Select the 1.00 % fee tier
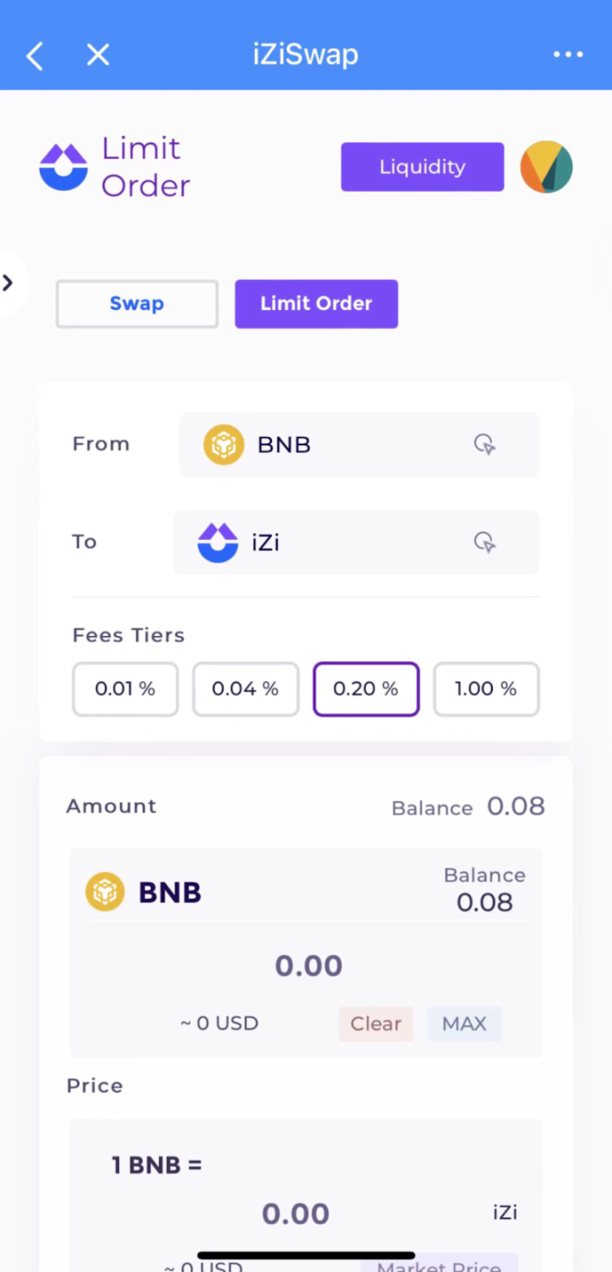The height and width of the screenshot is (1272, 612). (486, 689)
